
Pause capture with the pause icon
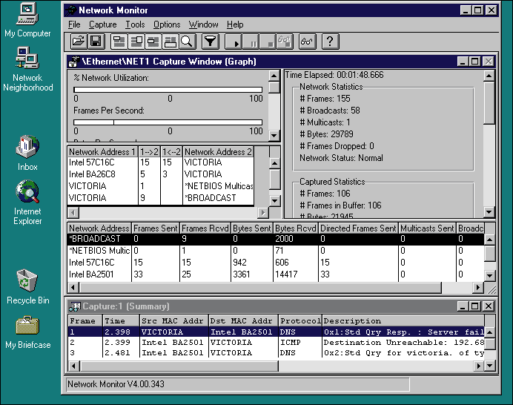click(251, 42)
